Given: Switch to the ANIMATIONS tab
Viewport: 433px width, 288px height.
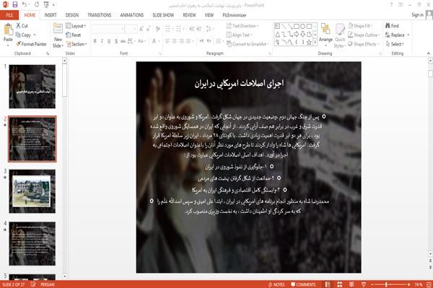Looking at the screenshot, I should click(132, 15).
